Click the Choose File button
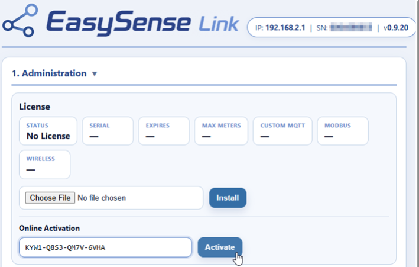 coord(50,198)
